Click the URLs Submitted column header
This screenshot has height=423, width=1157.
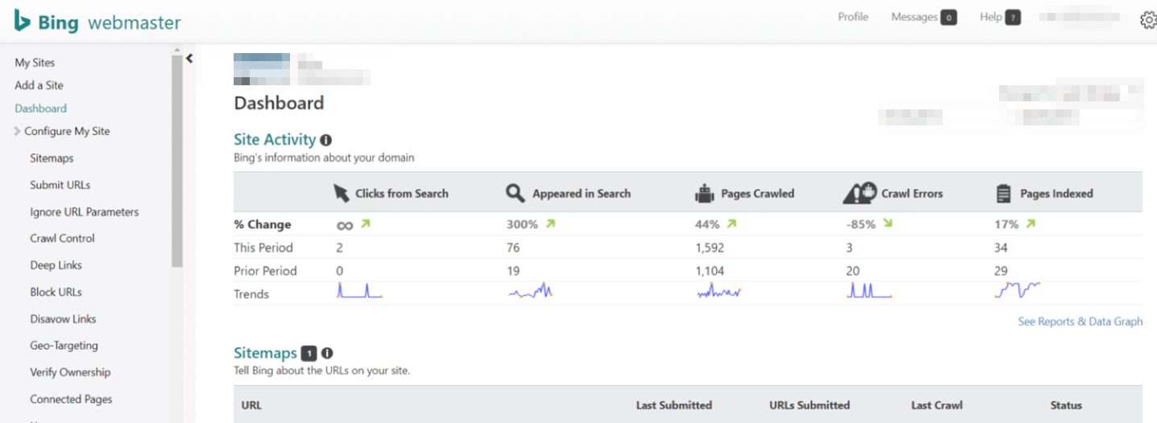tap(809, 405)
